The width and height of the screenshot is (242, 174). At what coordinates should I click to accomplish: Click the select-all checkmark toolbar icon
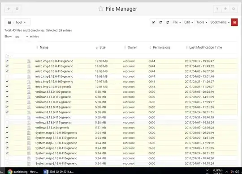point(153,22)
